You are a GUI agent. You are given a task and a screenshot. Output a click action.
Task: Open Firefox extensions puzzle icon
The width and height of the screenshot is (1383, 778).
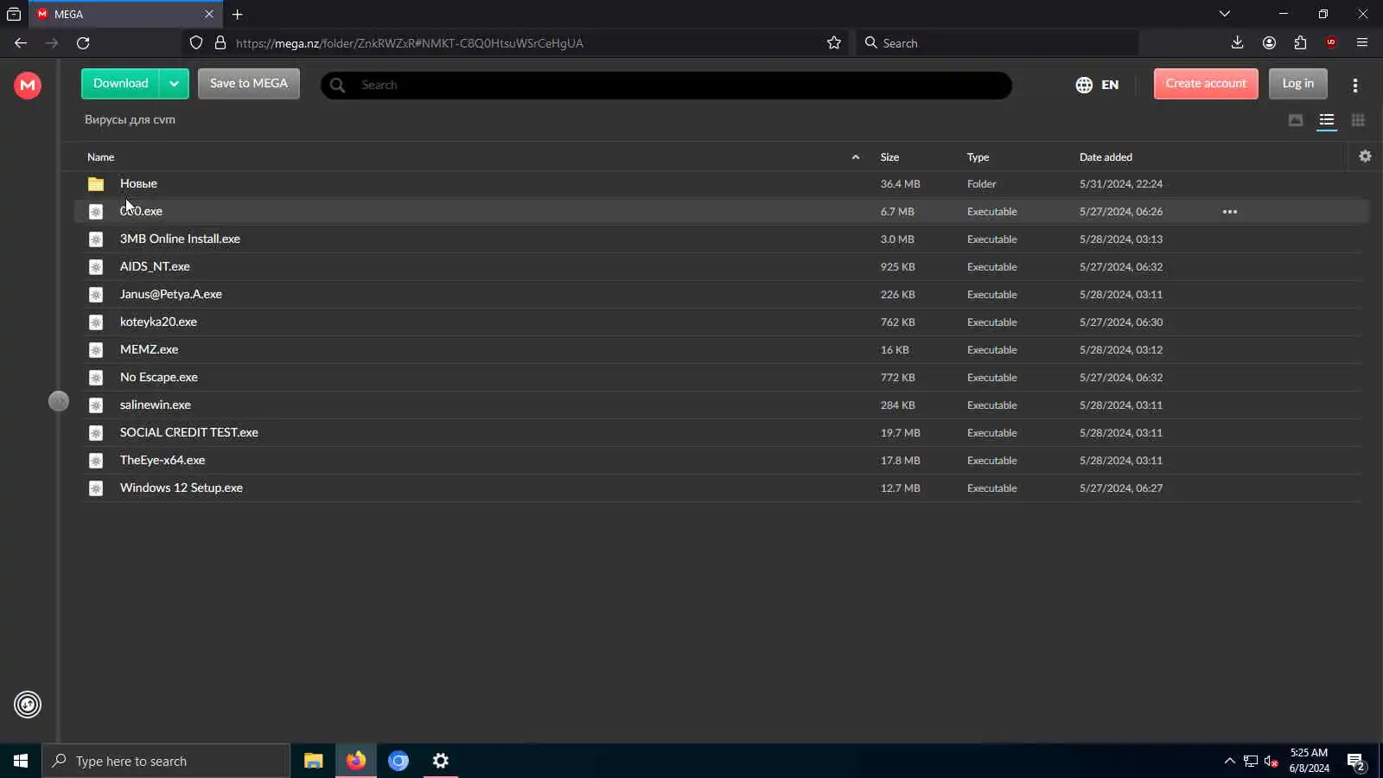(1300, 42)
